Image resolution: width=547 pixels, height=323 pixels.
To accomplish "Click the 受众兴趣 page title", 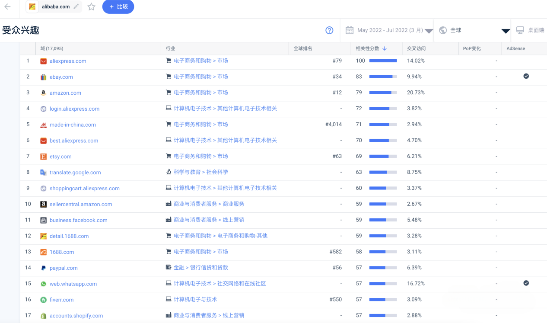I will 21,30.
